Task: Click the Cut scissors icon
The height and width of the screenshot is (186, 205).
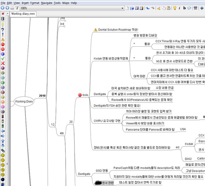Action: coord(159,8)
